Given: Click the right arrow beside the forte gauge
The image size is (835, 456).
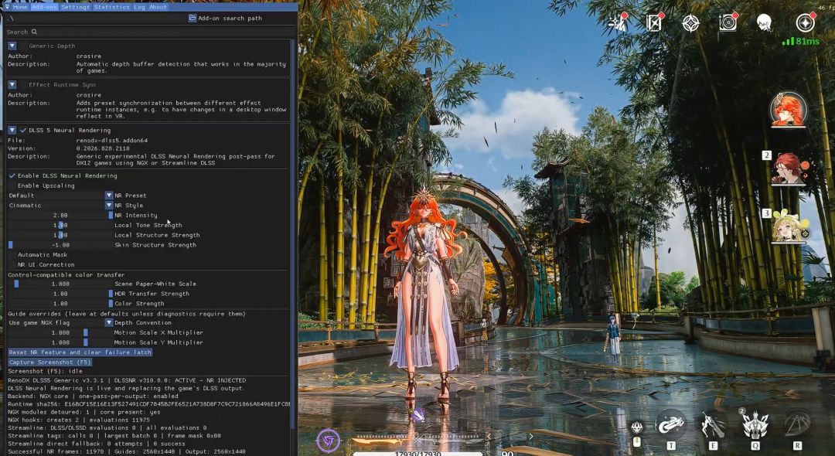Looking at the screenshot, I should coord(531,437).
